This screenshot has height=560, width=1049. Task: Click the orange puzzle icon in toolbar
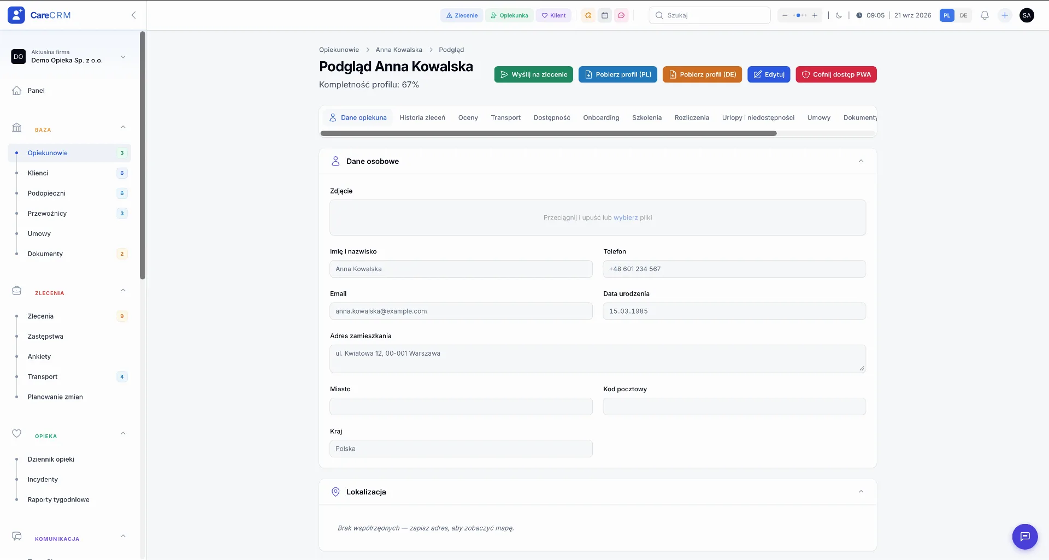(588, 15)
